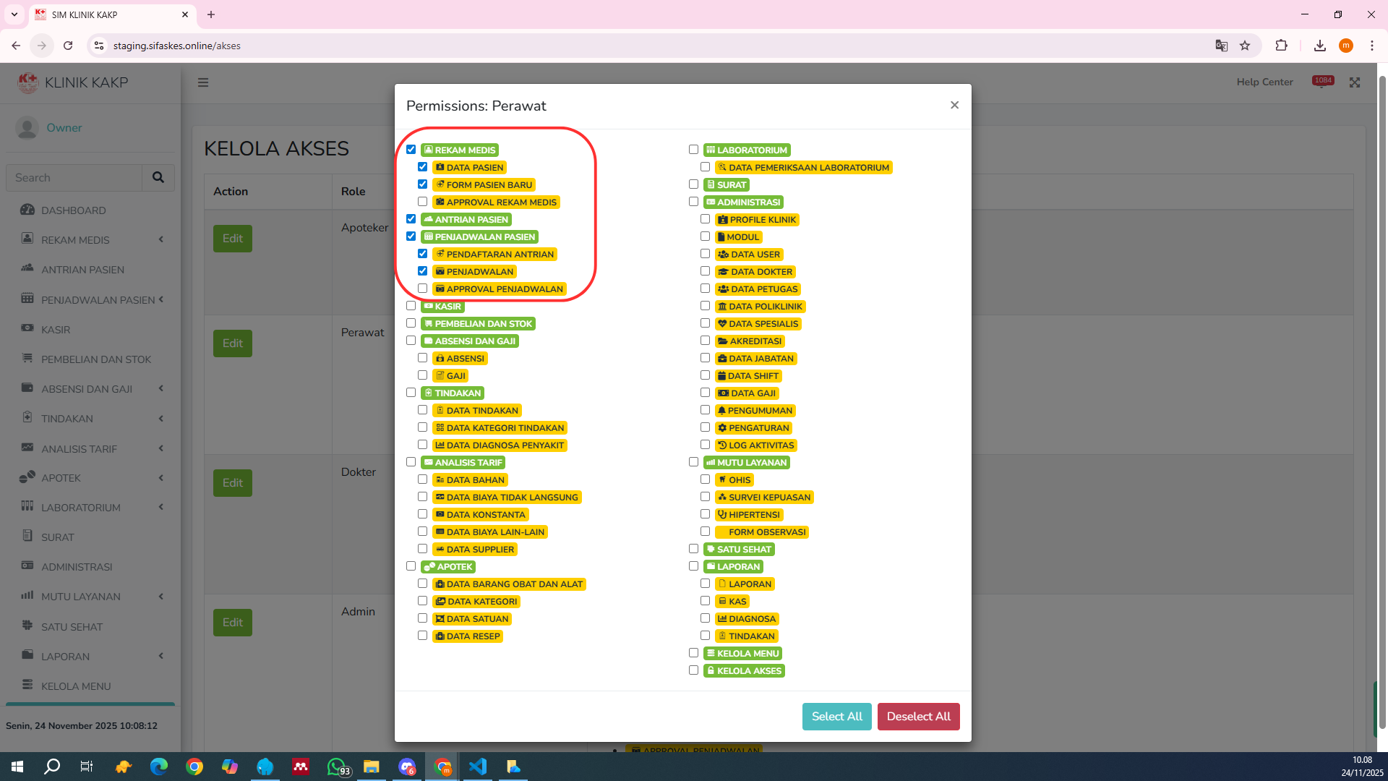1388x781 pixels.
Task: Click the fullscreen expand icon in header
Action: click(x=1355, y=82)
